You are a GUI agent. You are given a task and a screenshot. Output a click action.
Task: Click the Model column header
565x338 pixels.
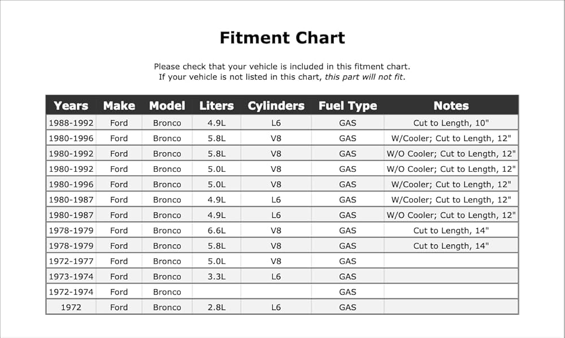[167, 106]
